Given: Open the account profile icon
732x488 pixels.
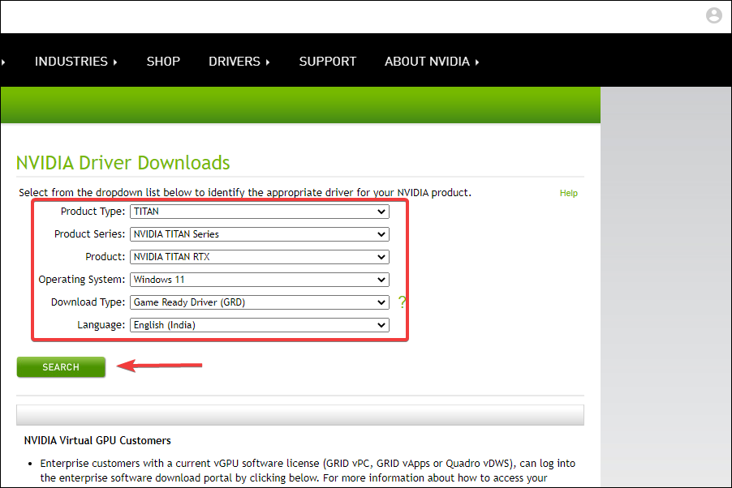Looking at the screenshot, I should pos(713,15).
